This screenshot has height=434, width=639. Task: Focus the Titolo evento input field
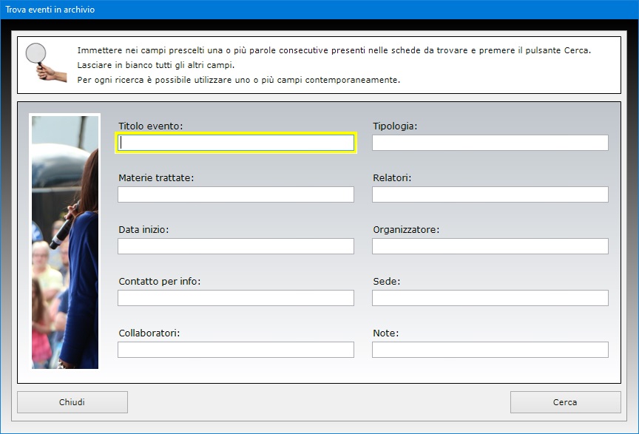tap(236, 143)
